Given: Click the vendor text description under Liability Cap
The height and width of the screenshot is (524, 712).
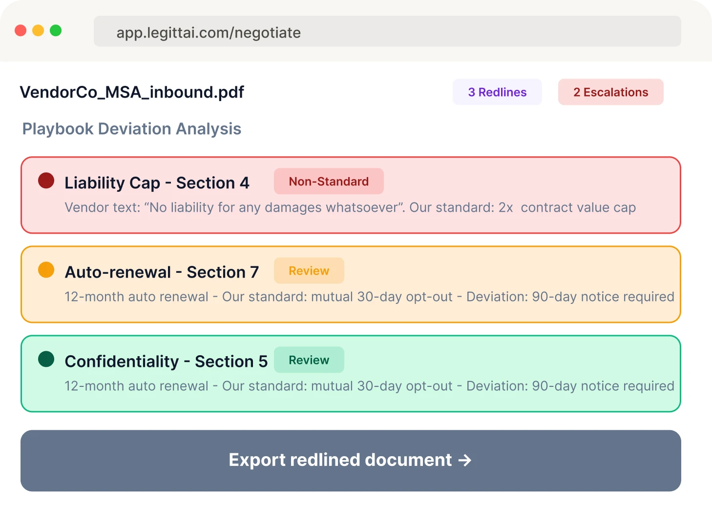Looking at the screenshot, I should pos(350,208).
